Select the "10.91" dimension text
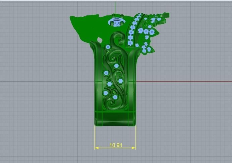232x163 pixels. (116, 145)
